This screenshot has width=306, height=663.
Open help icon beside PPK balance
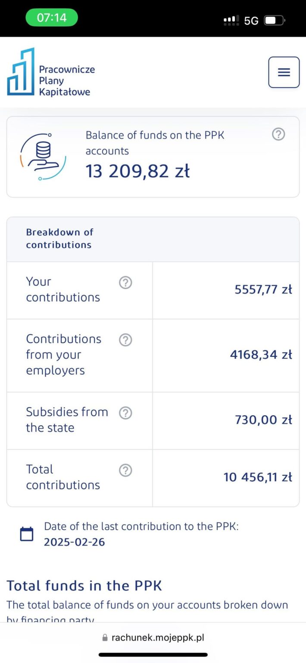click(278, 135)
